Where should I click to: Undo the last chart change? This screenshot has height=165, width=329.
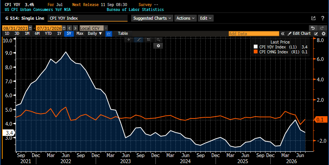313,28
